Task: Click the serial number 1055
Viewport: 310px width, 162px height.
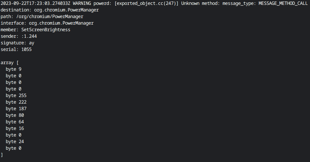Action: (x=26, y=49)
